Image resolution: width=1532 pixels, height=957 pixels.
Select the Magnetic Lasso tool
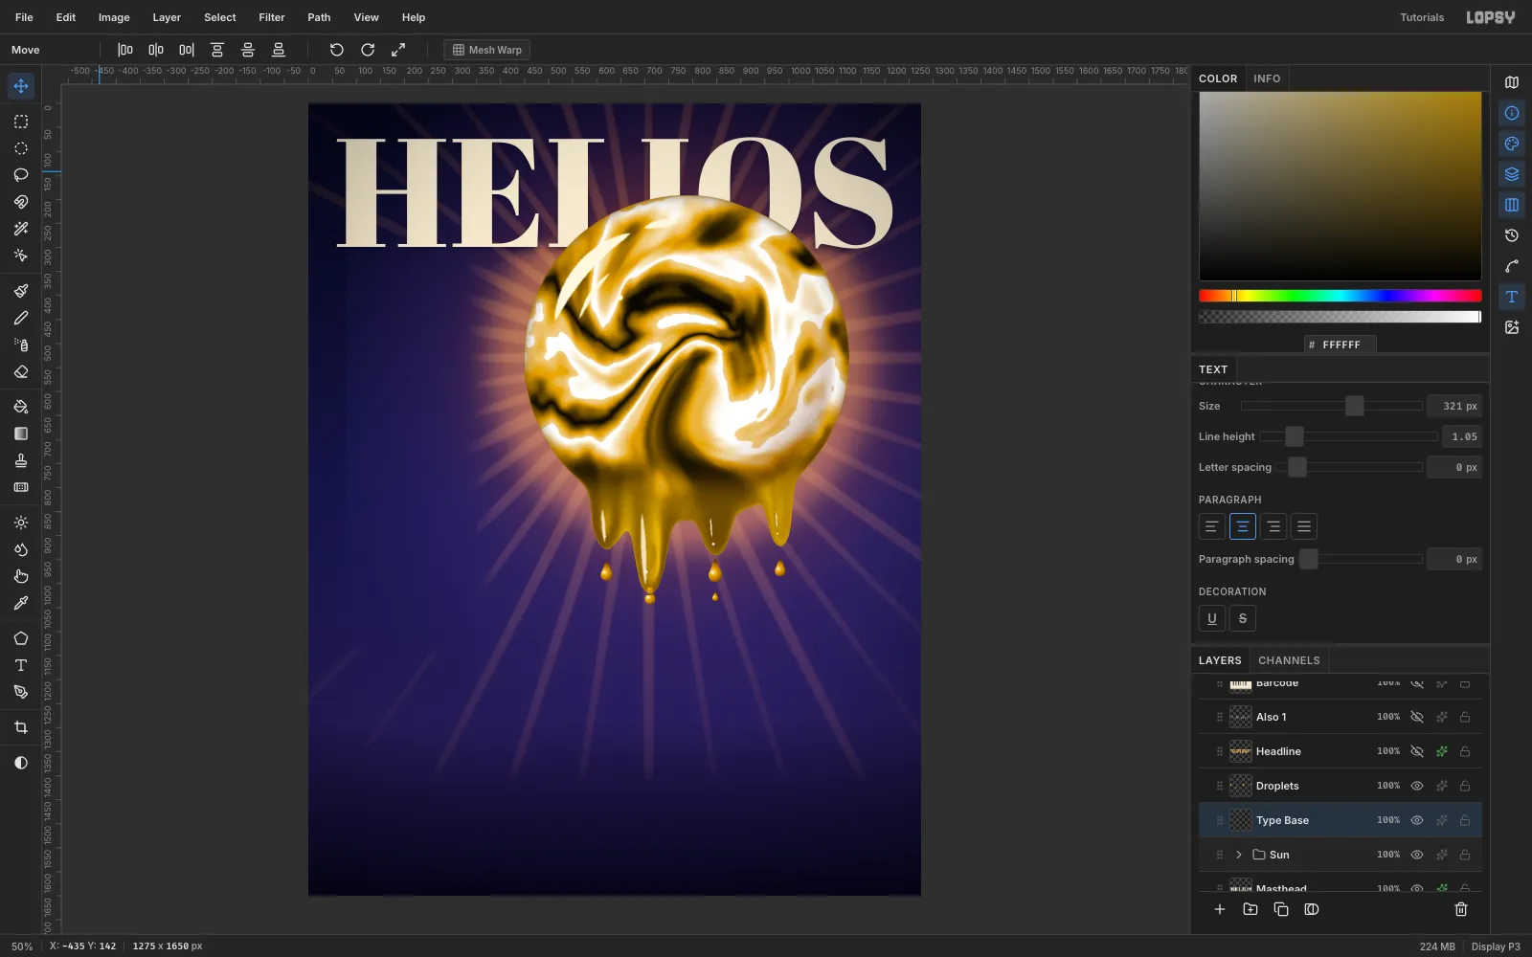[x=21, y=202]
